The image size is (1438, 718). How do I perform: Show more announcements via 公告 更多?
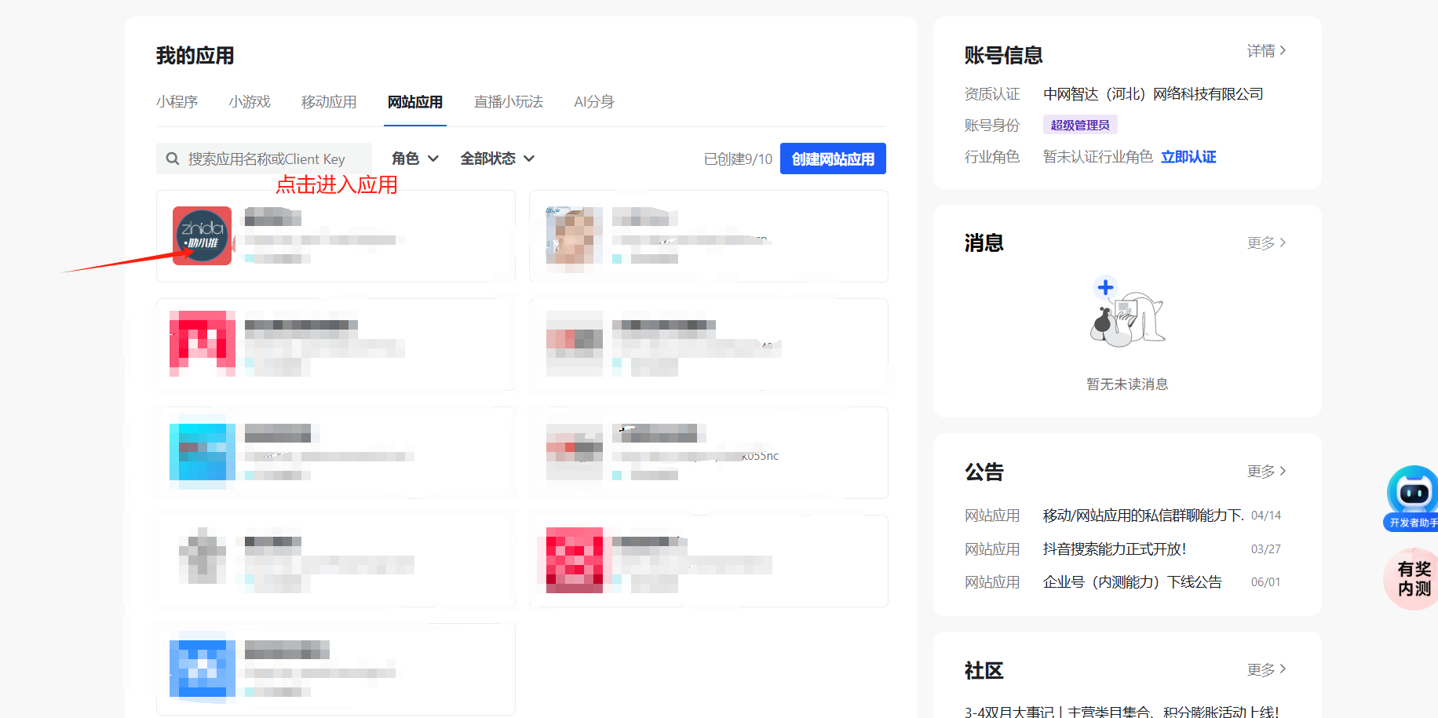(x=1265, y=472)
